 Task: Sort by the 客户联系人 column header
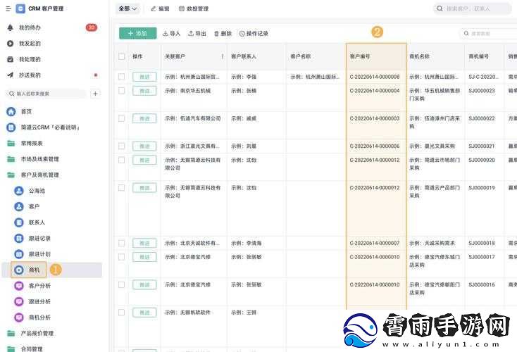pos(244,57)
